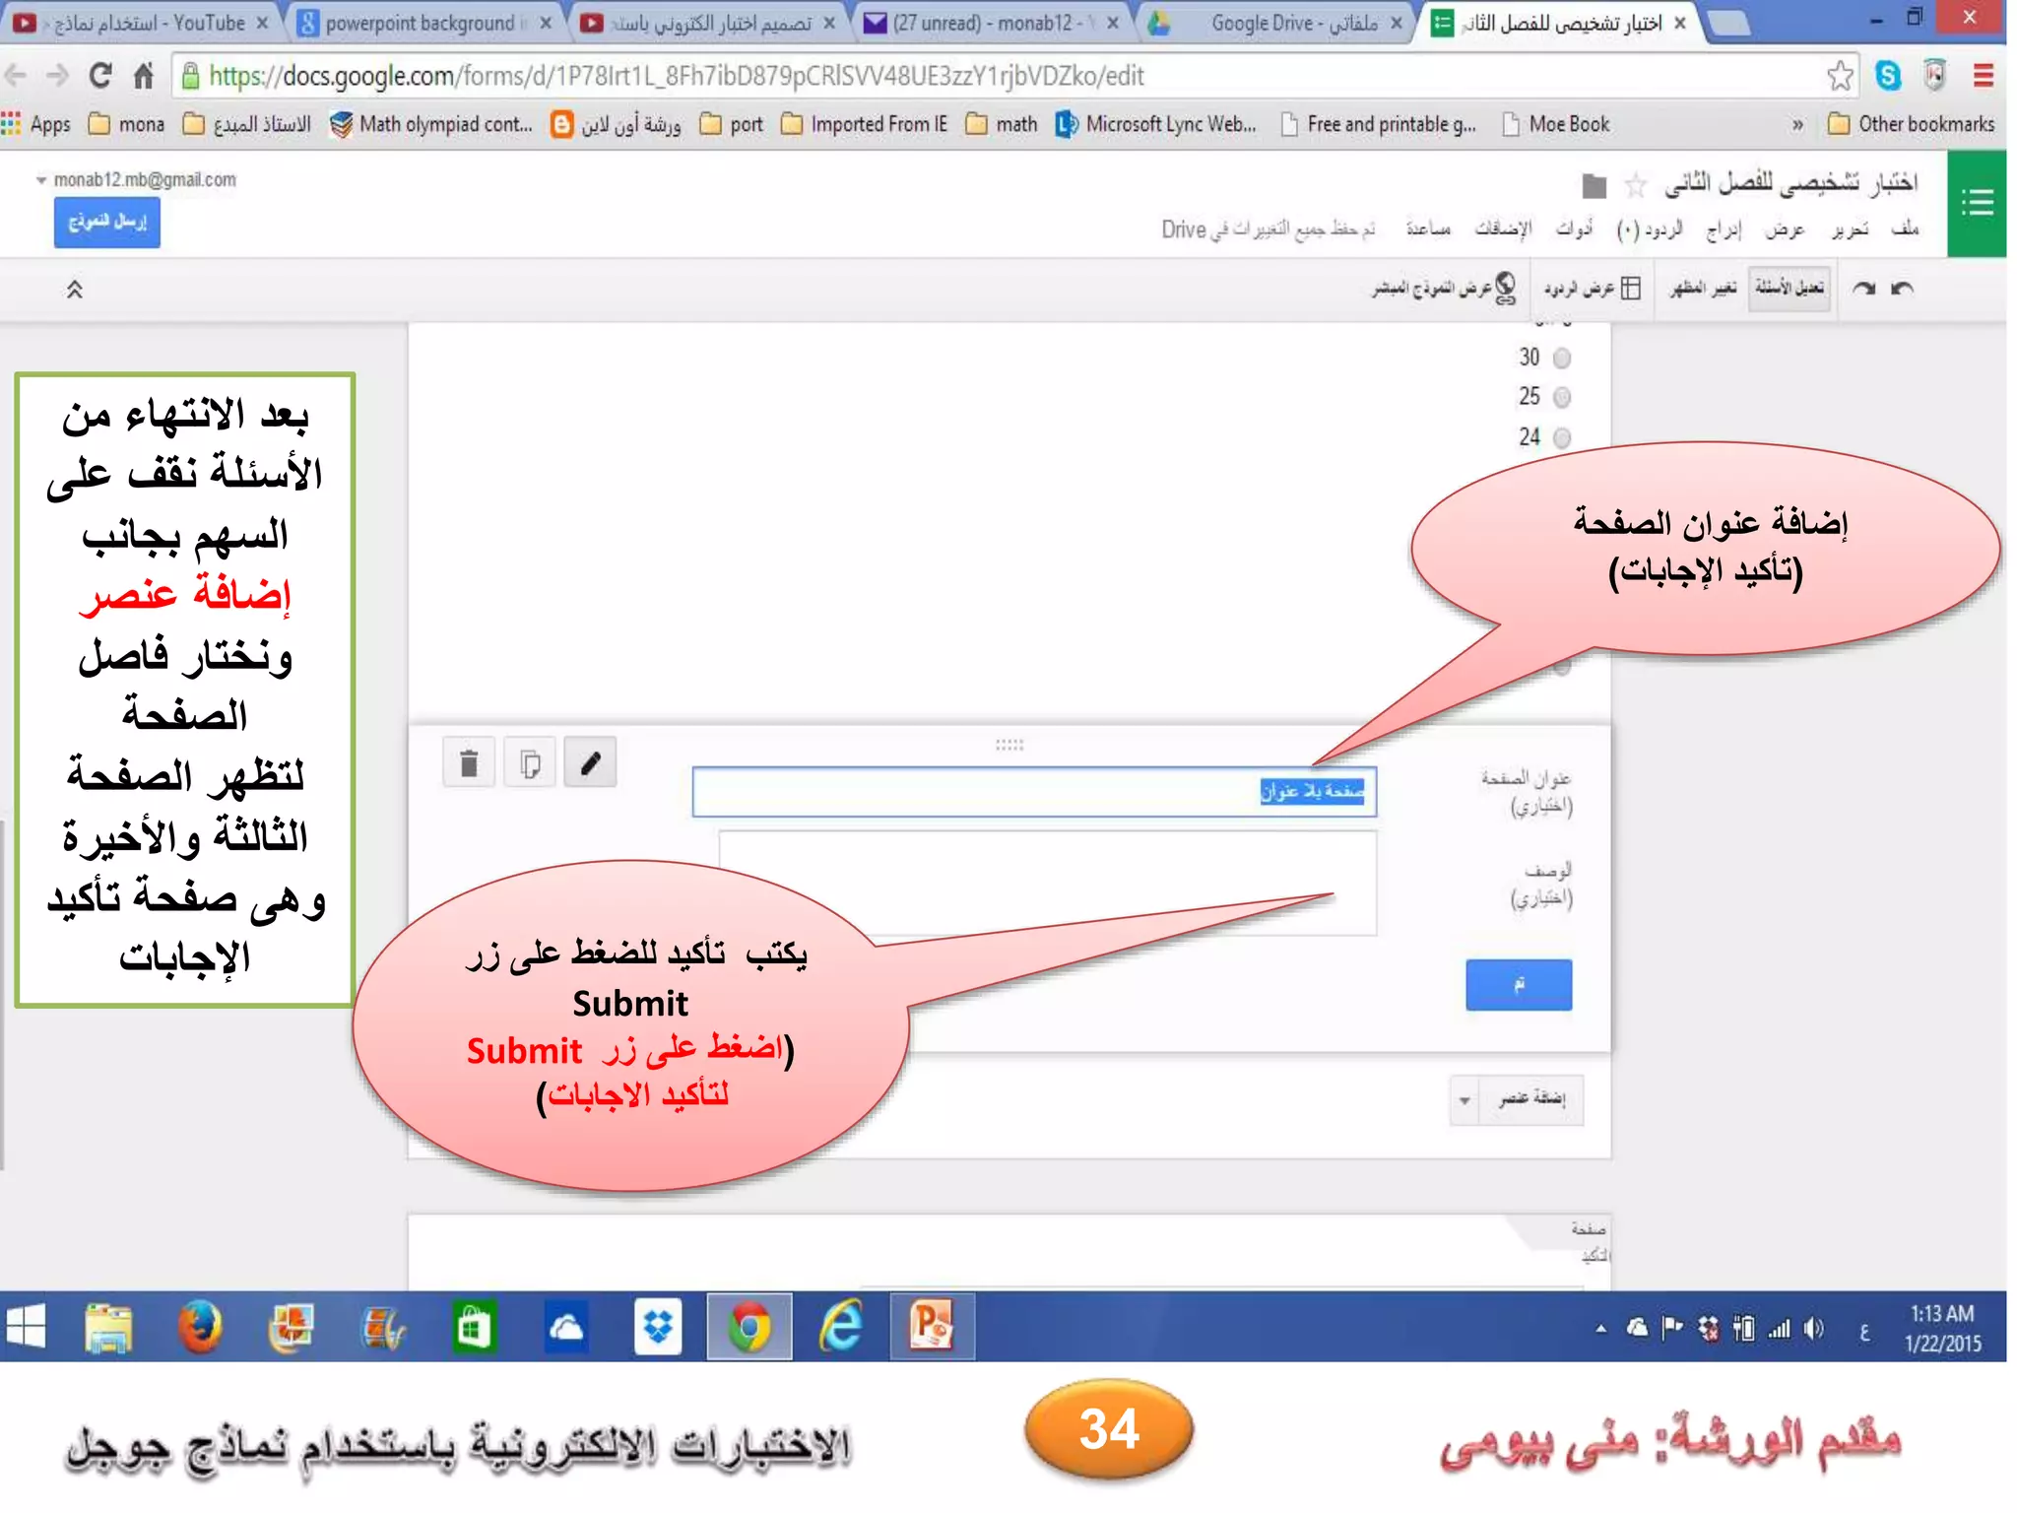Open the Chrome hamburger menu
Viewport: 2017px width, 1513px height.
1984,76
